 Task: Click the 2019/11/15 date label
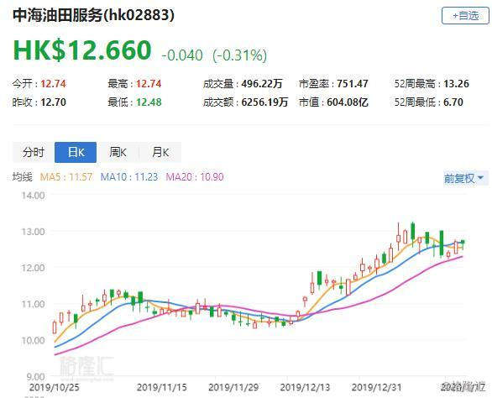pos(161,387)
